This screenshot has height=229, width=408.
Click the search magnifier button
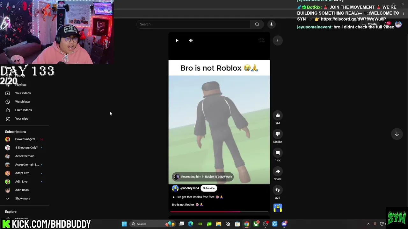tap(257, 24)
